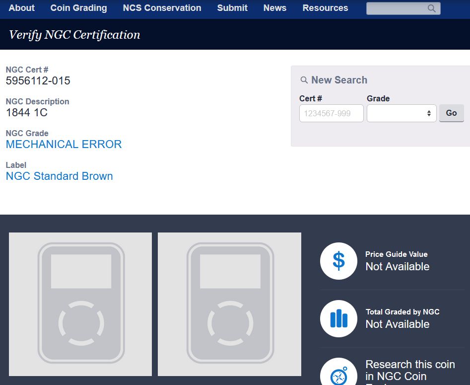Expand the Grade dropdown

coord(401,113)
